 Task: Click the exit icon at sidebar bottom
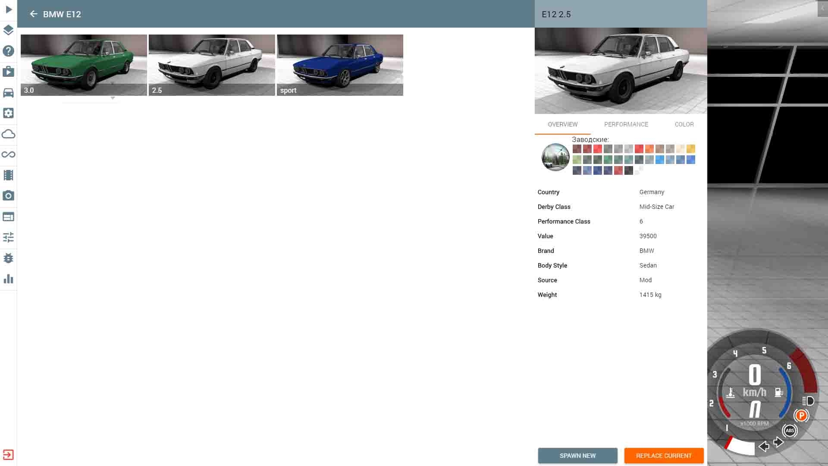click(x=8, y=454)
